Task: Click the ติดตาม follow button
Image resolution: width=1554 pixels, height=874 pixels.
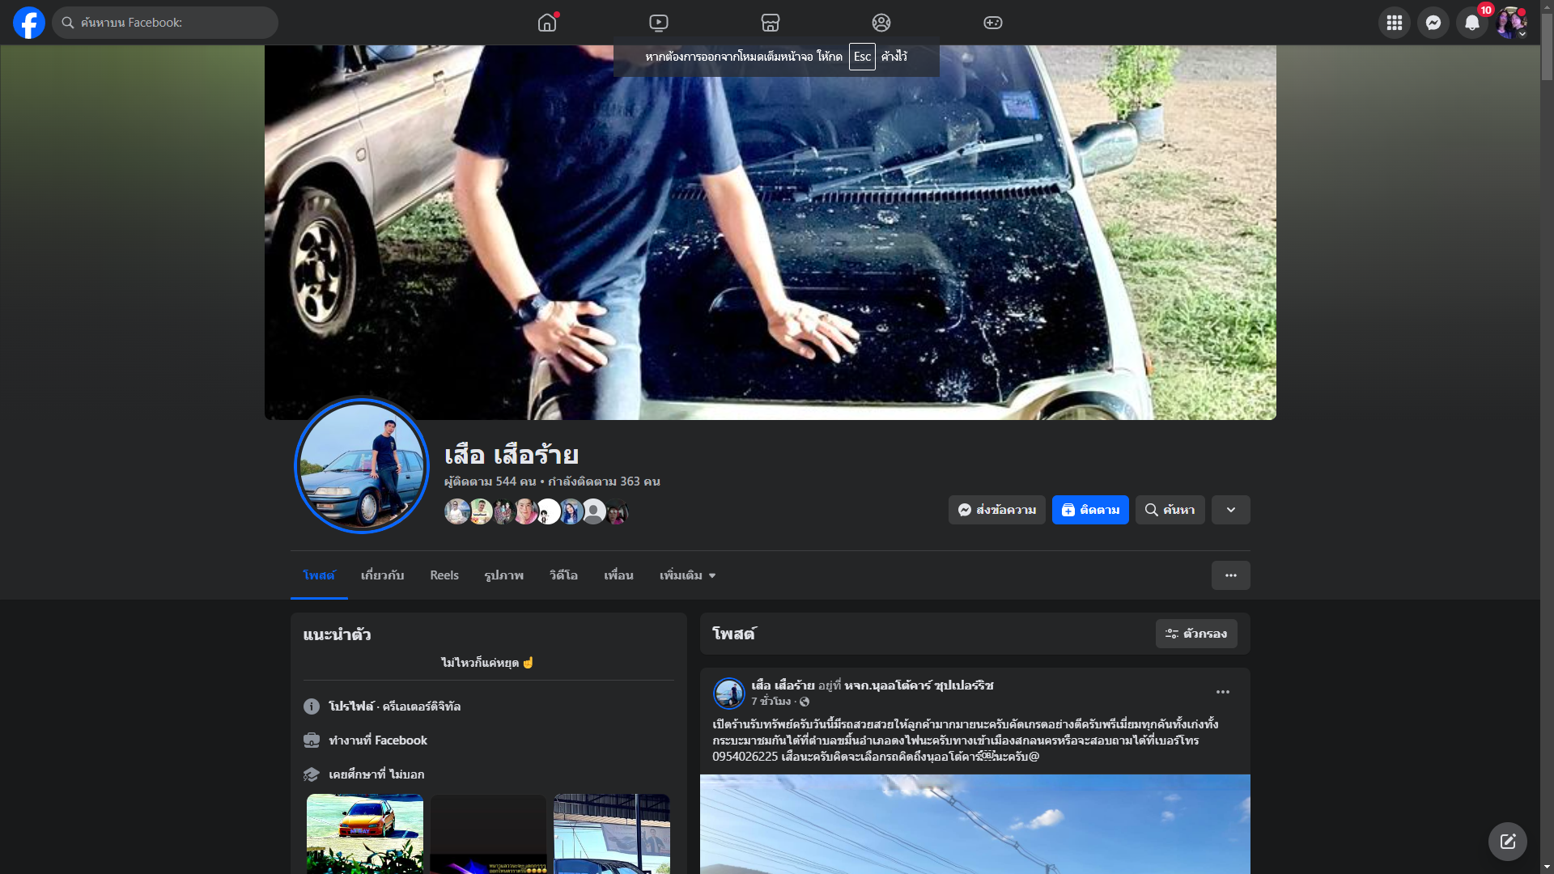Action: click(1089, 510)
